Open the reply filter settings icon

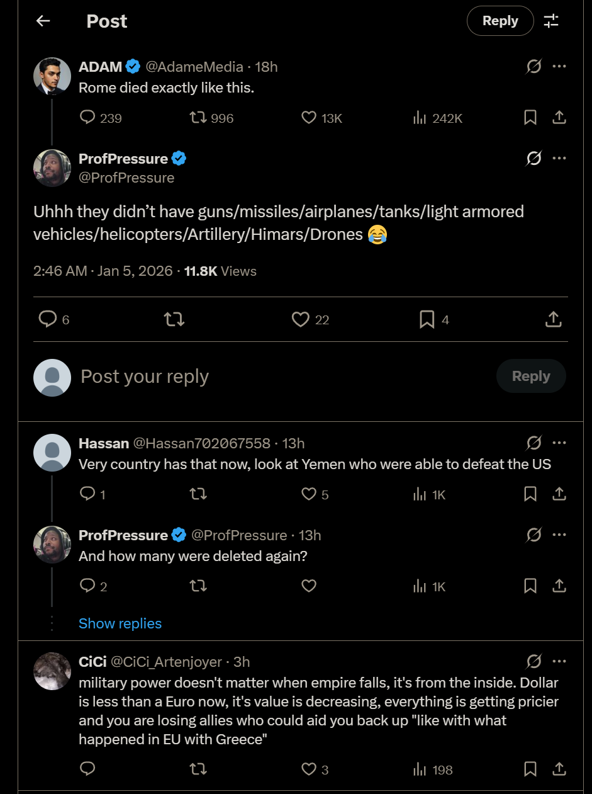551,21
